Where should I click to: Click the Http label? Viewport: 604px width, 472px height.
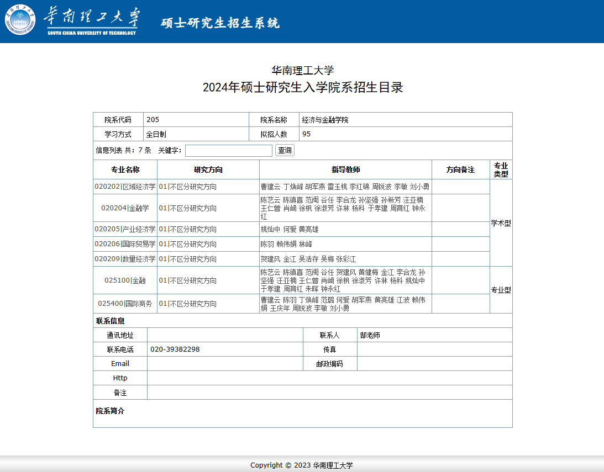pyautogui.click(x=120, y=378)
